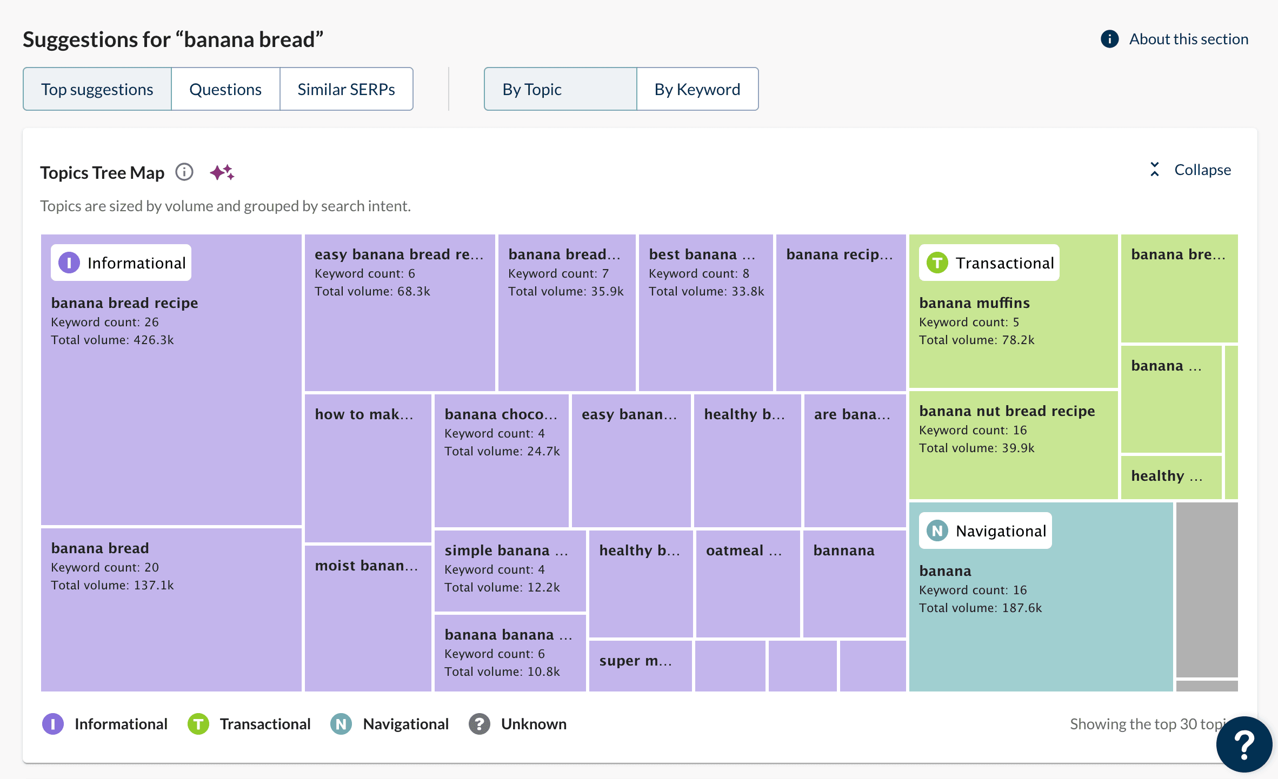
Task: Select the By Topic view toggle
Action: (x=560, y=89)
